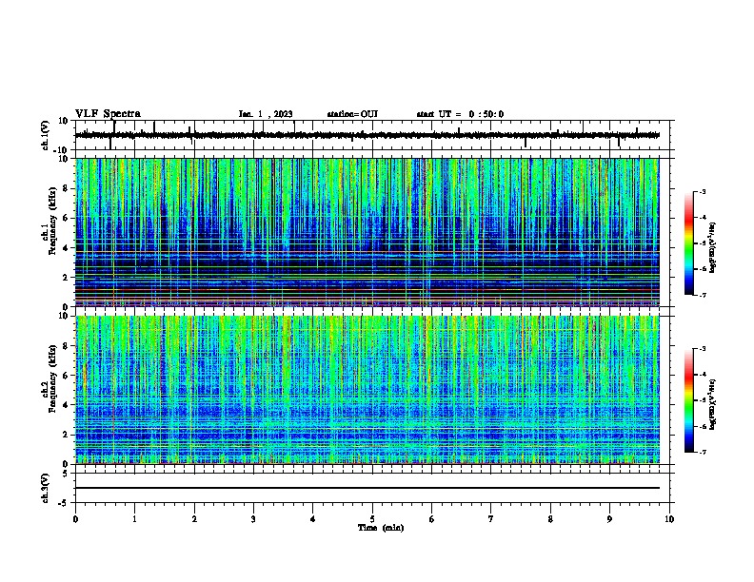The width and height of the screenshot is (754, 582).
Task: Click the ch.1(V) waveform axis label
Action: (x=46, y=135)
